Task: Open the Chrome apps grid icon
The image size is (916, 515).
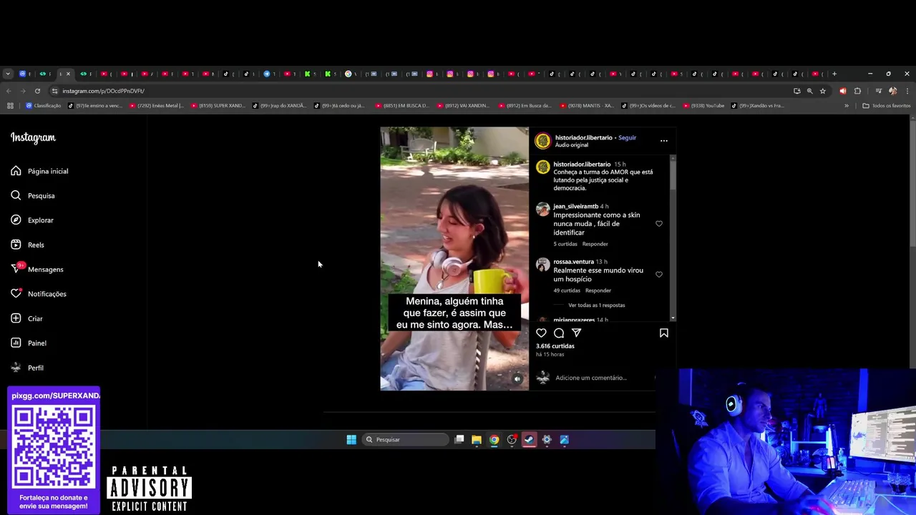Action: point(10,106)
